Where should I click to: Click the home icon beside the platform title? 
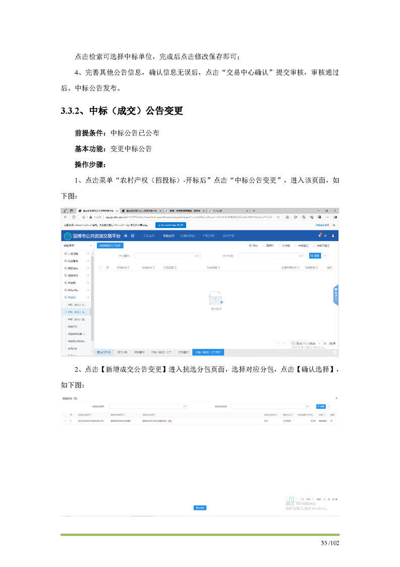tap(126, 235)
